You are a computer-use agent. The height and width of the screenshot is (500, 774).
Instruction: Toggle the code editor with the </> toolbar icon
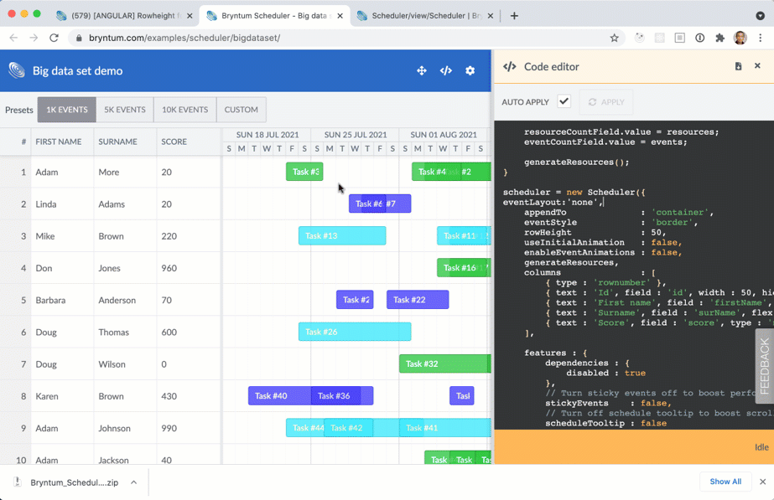click(446, 71)
